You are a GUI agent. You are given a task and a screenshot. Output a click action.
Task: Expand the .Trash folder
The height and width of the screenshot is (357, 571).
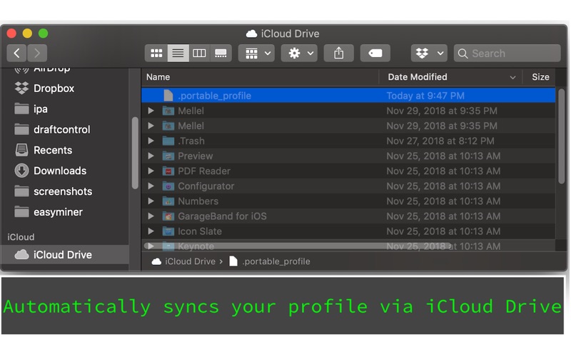(151, 141)
